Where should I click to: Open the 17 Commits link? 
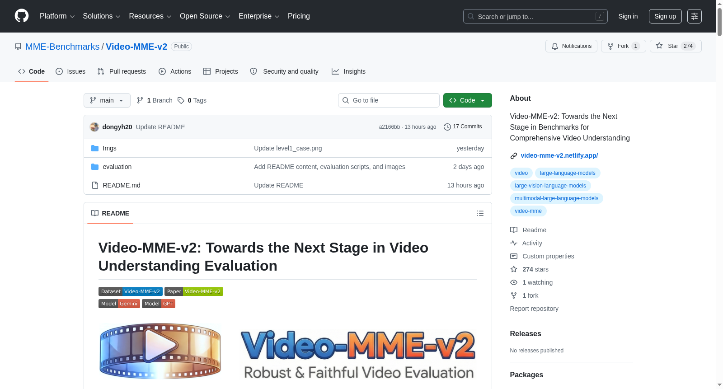tap(463, 127)
